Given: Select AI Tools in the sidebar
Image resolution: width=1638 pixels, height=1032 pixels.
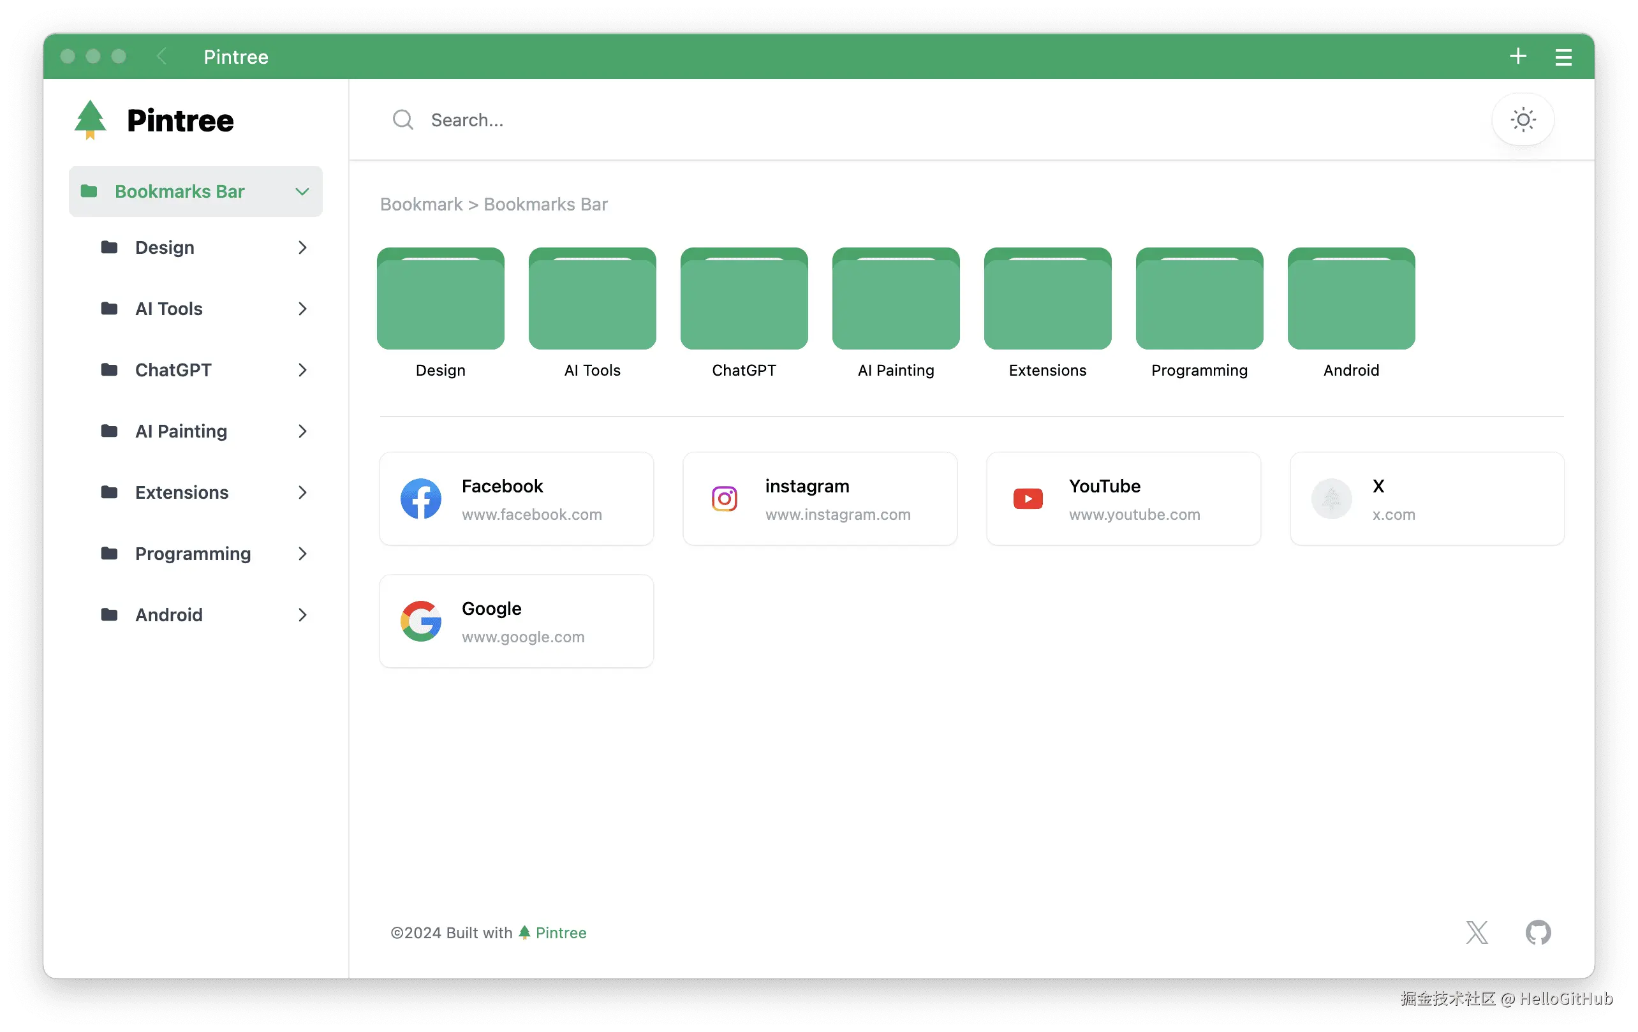Looking at the screenshot, I should click(168, 309).
